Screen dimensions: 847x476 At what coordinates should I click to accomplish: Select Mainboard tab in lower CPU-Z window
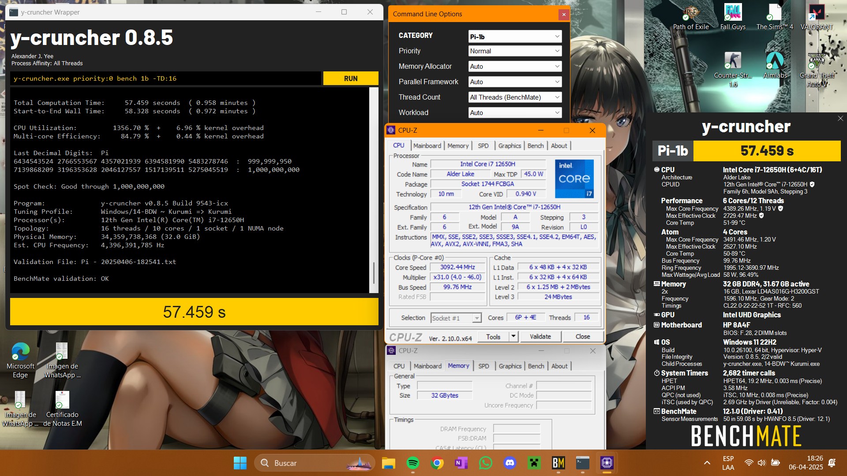(427, 366)
